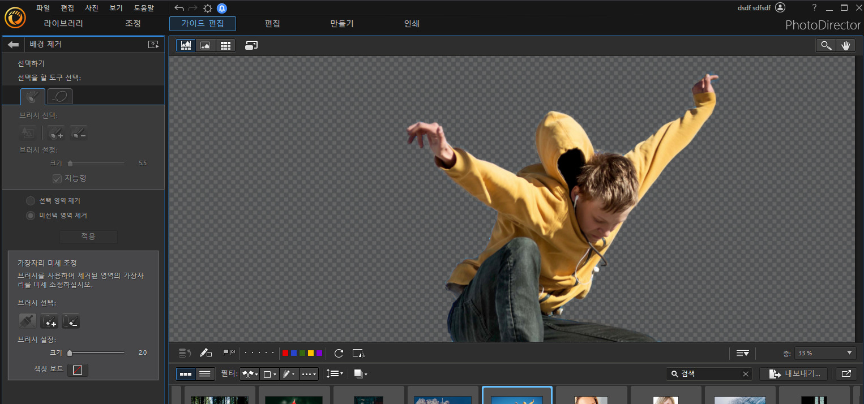Open the tutorial icon in the 배경 제거 header
This screenshot has width=864, height=404.
click(x=153, y=45)
